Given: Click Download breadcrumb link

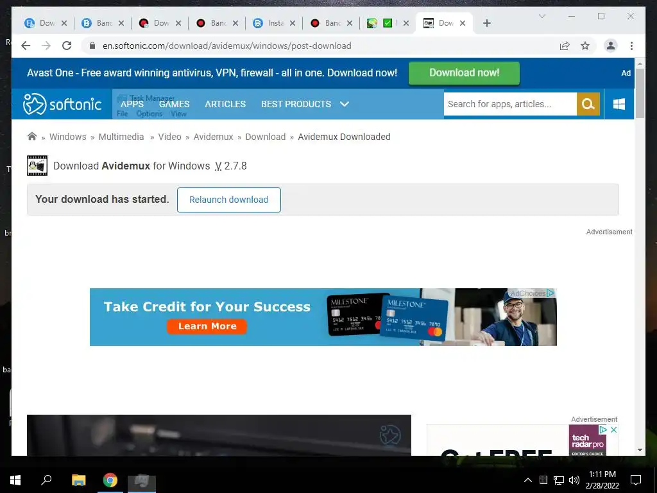Looking at the screenshot, I should pyautogui.click(x=265, y=137).
